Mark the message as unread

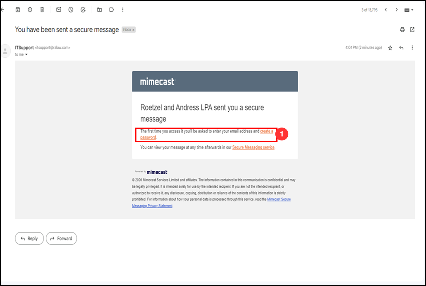[59, 10]
